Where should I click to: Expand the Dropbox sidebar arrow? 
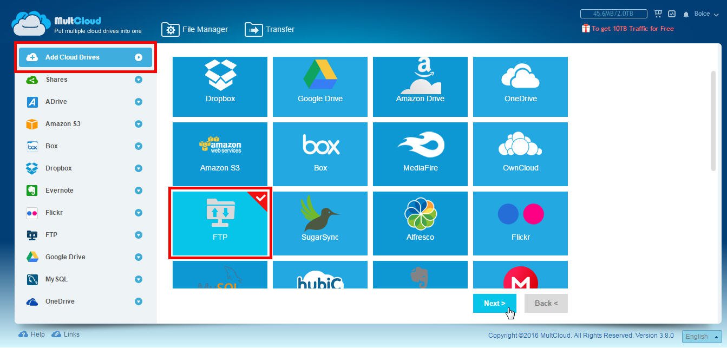point(139,168)
